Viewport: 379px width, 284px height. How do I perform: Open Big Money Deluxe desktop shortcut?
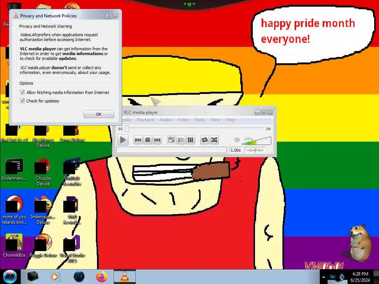tap(43, 136)
